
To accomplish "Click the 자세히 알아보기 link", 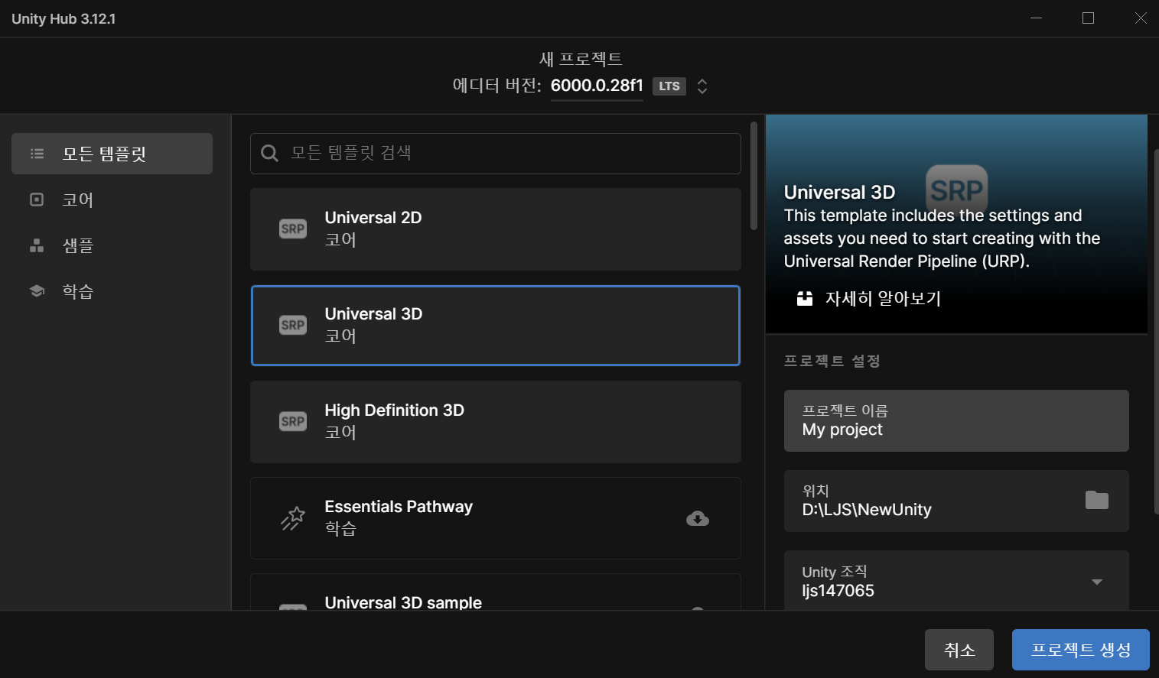I will pos(883,298).
